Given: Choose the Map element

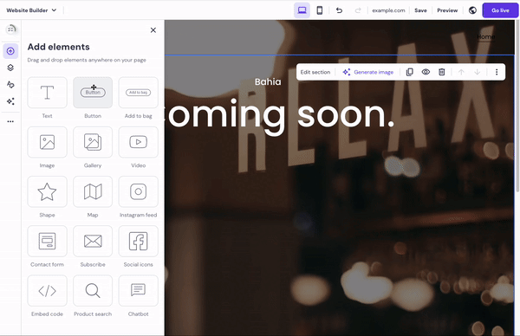Looking at the screenshot, I should tap(93, 191).
